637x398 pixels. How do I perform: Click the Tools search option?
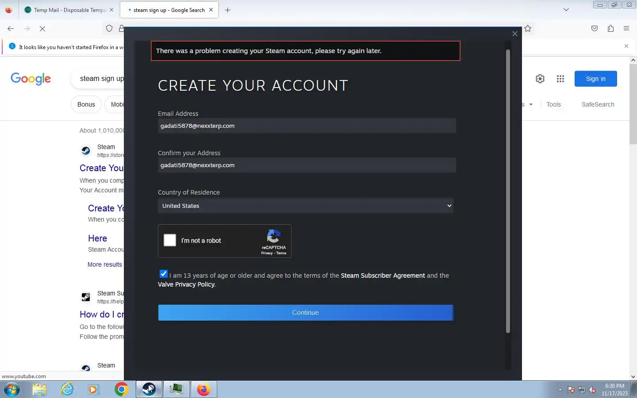coord(553,104)
